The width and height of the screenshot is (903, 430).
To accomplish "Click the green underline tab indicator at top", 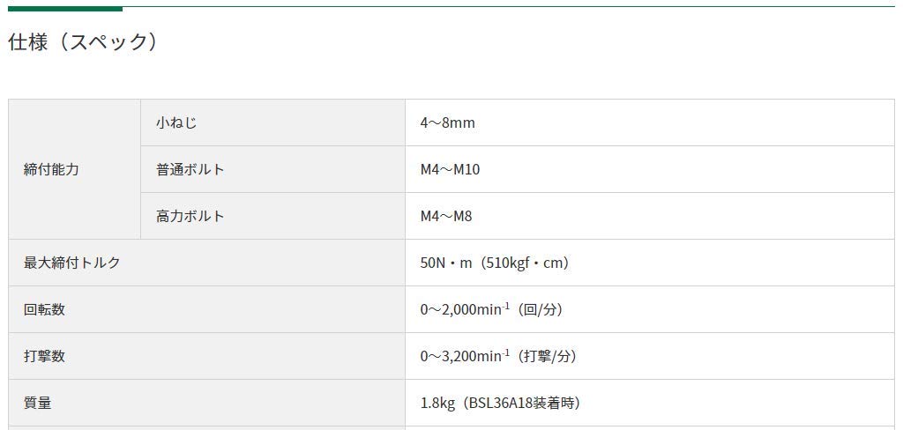I will [x=65, y=9].
